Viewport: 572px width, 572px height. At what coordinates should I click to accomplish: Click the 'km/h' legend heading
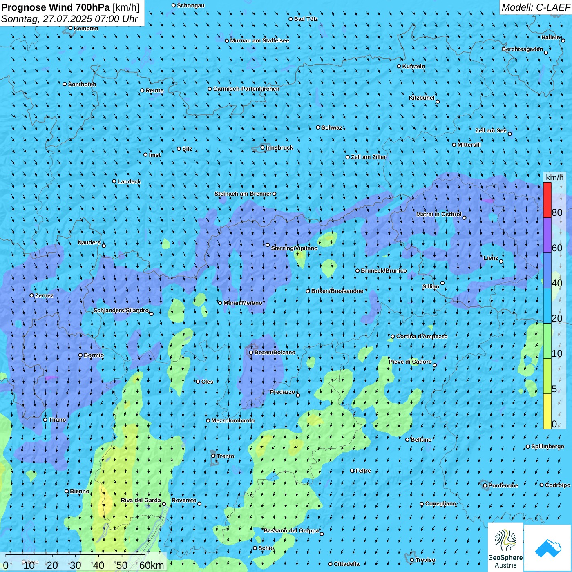[554, 177]
